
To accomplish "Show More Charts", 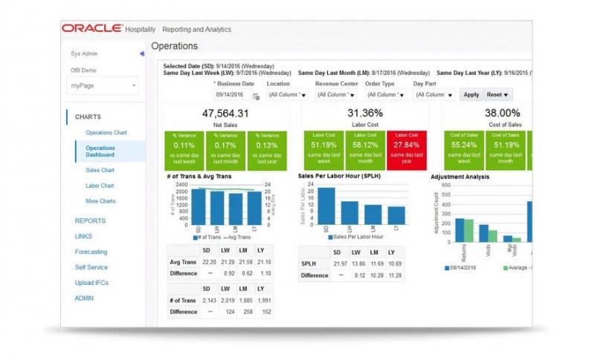I will (100, 201).
